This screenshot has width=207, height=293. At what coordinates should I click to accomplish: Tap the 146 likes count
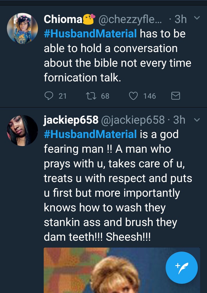coord(149,96)
